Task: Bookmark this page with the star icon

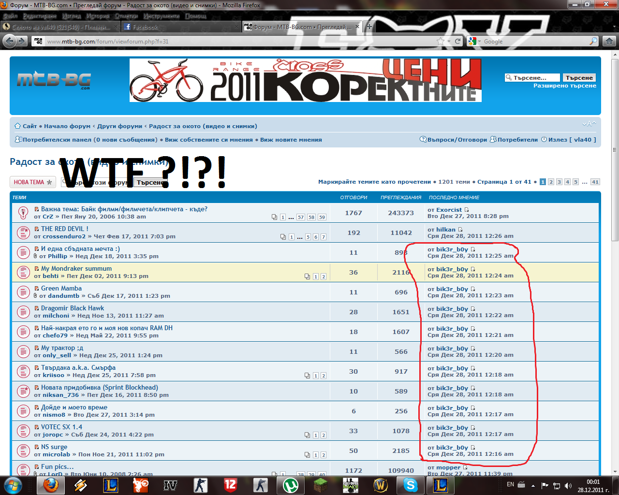Action: (x=440, y=42)
